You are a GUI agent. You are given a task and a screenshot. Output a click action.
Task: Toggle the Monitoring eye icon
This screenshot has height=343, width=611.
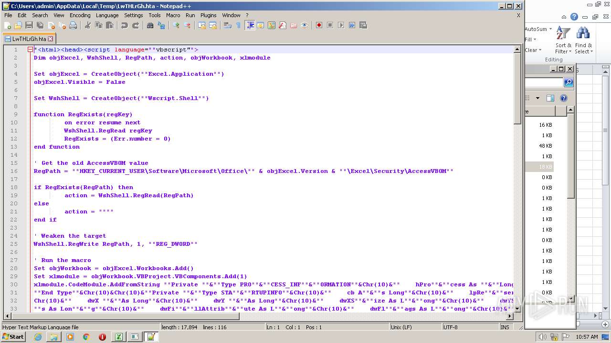[x=305, y=25]
